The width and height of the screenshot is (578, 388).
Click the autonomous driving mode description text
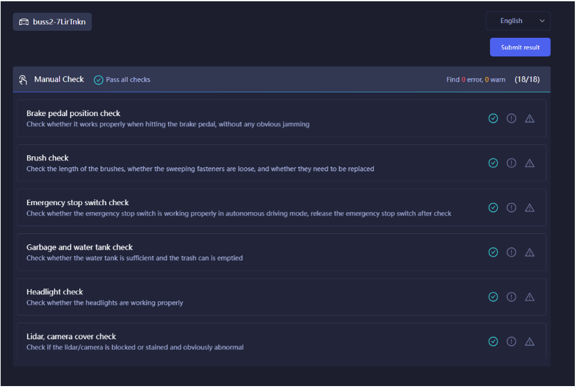239,214
